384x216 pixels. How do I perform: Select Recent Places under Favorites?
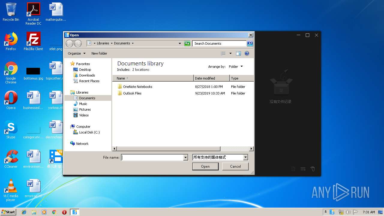click(86, 81)
